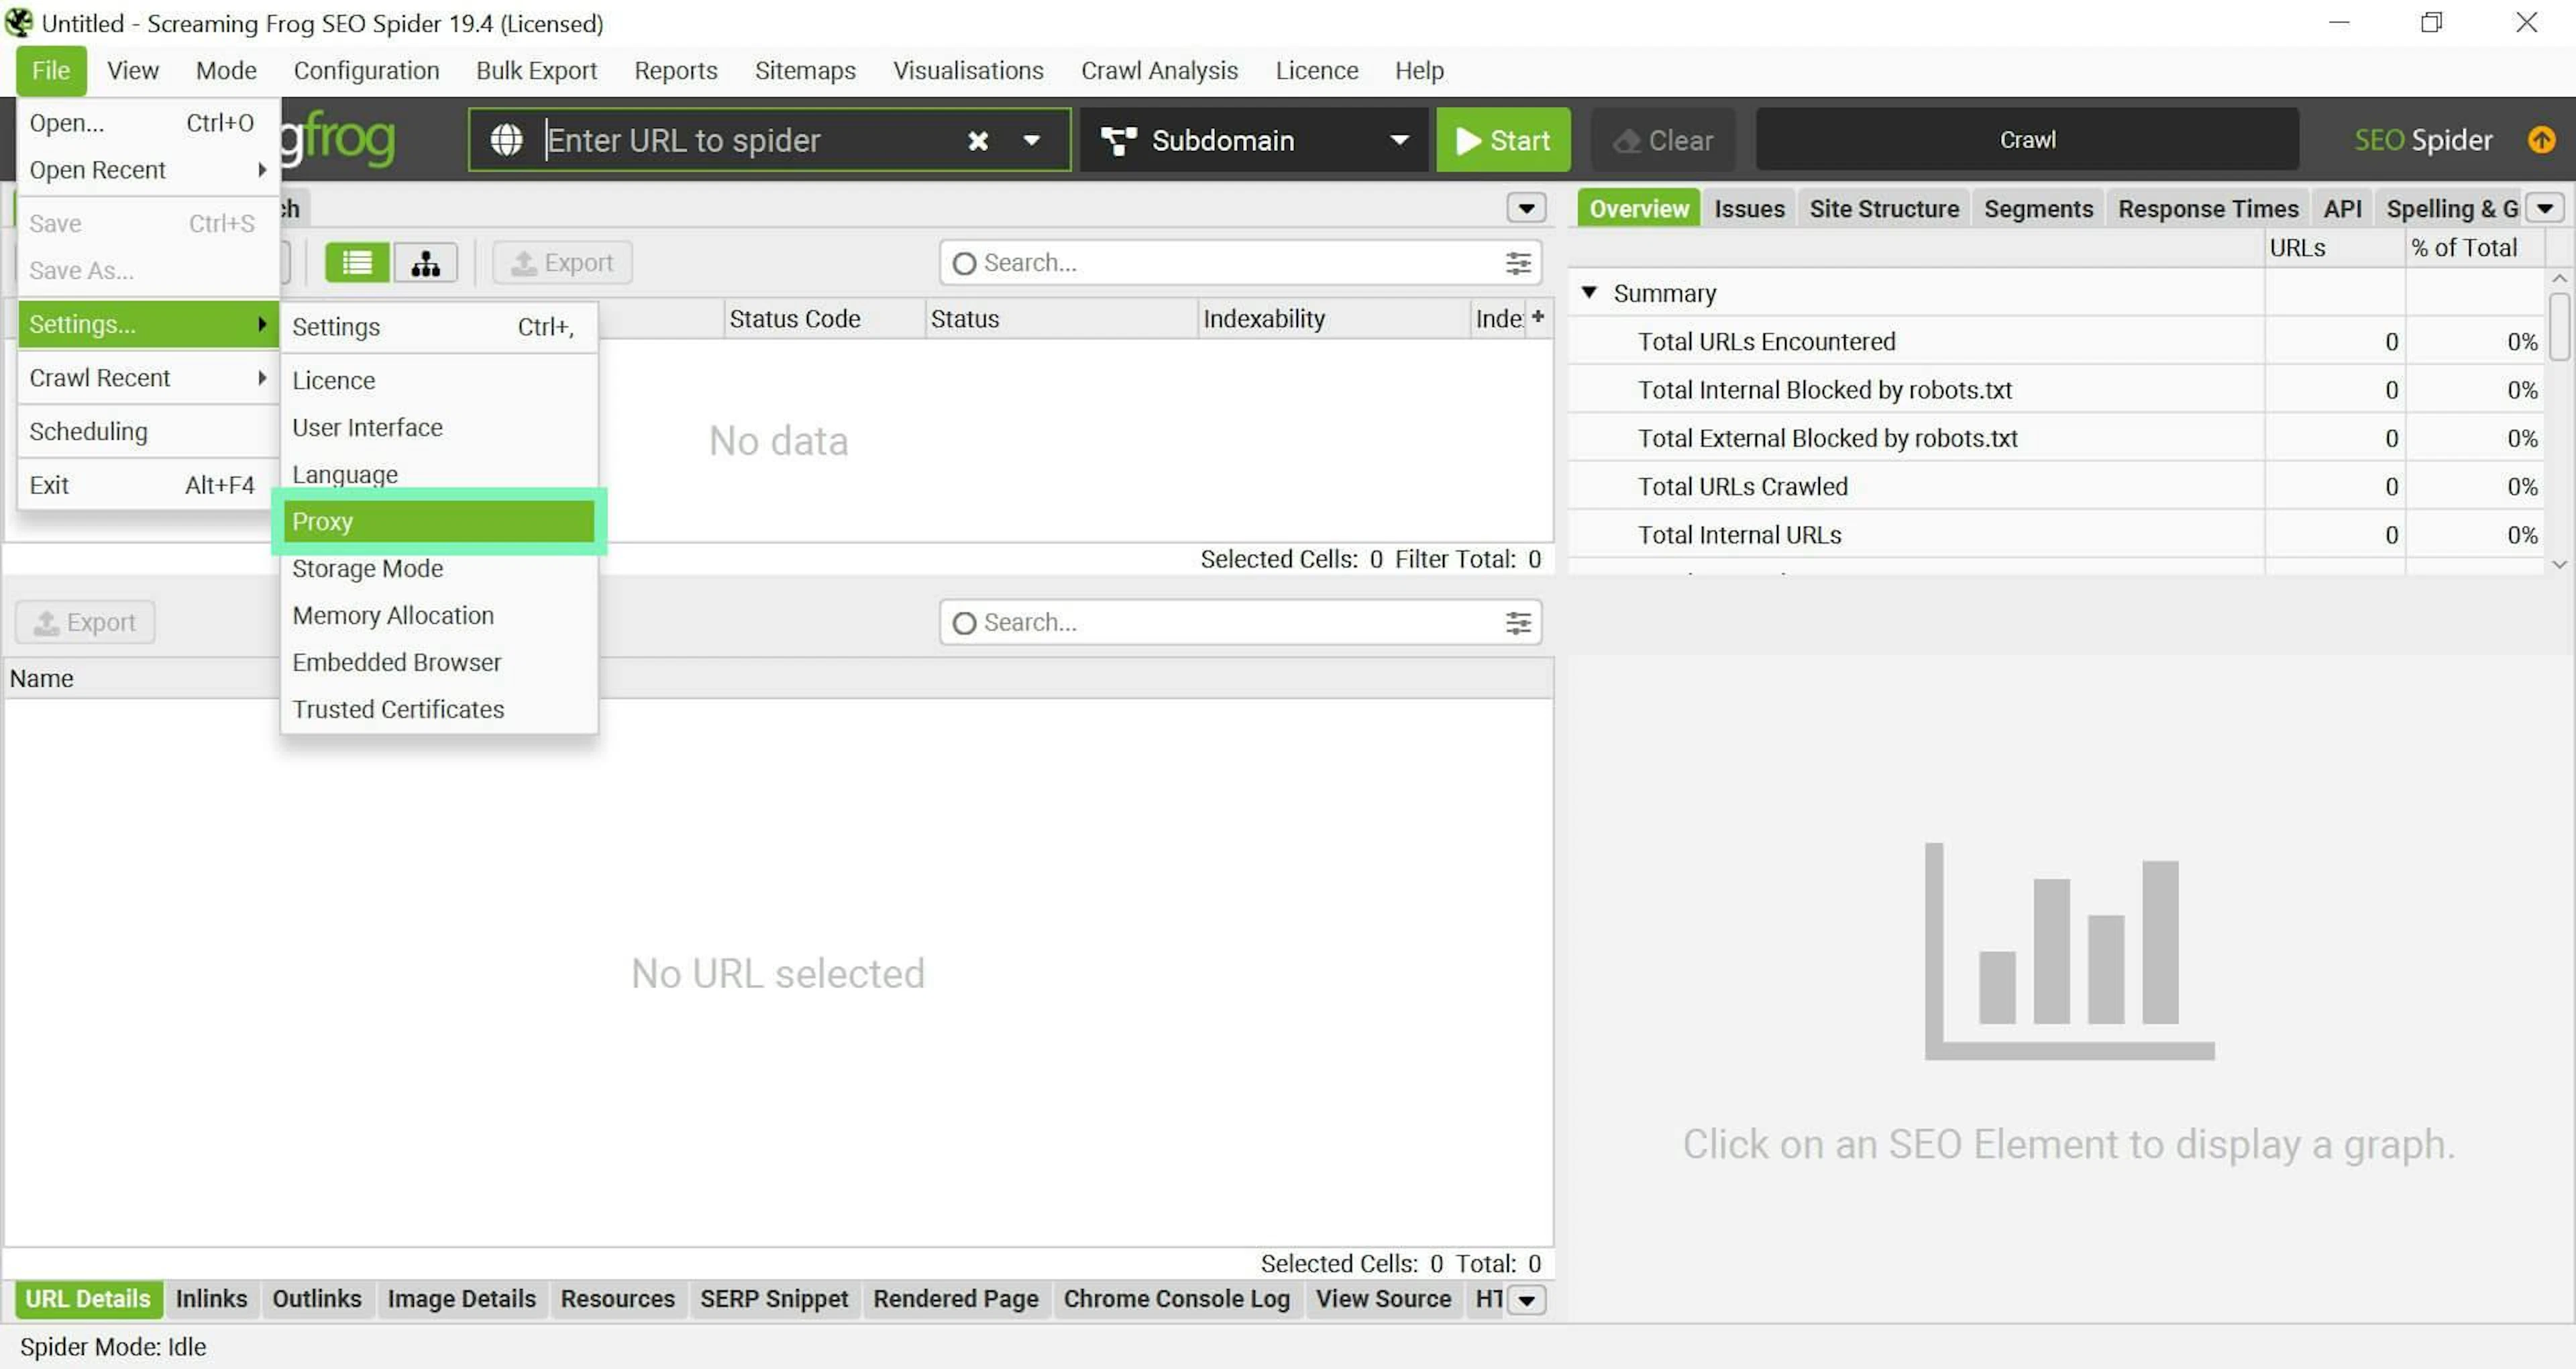Open the Crawl Analysis menu
The image size is (2576, 1369).
(x=1159, y=71)
